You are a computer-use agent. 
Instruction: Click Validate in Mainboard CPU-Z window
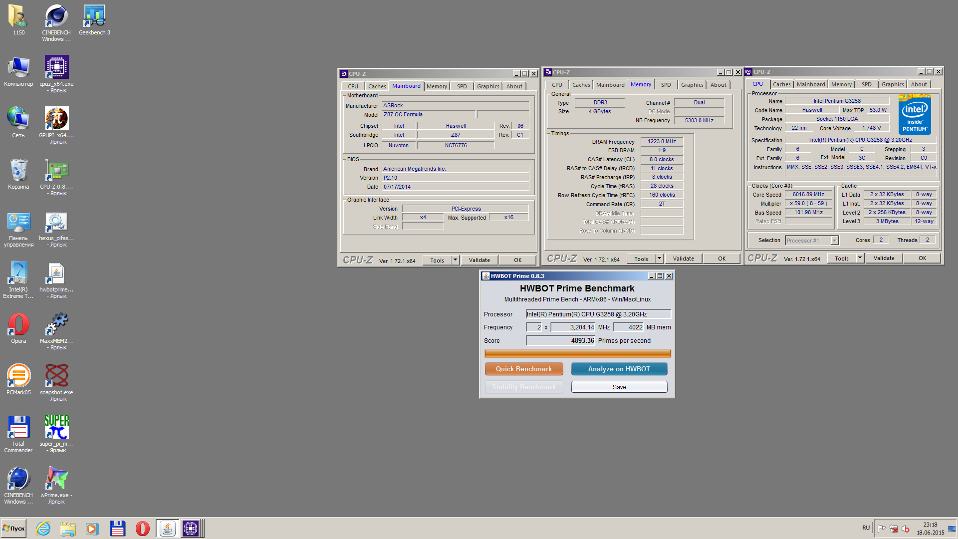coord(479,260)
